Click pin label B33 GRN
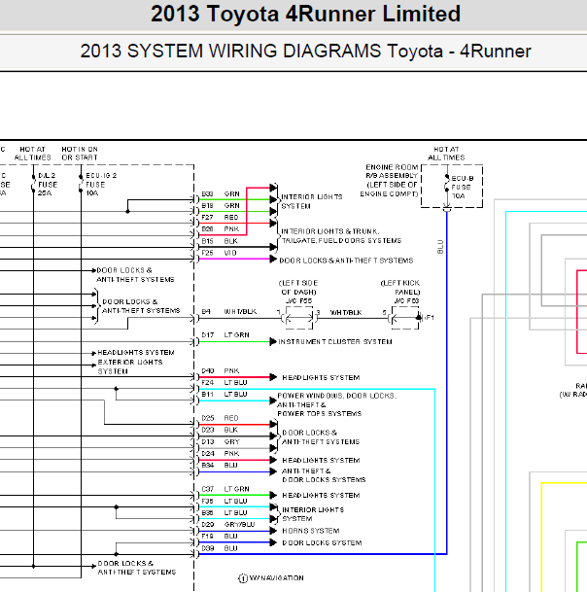 point(221,193)
